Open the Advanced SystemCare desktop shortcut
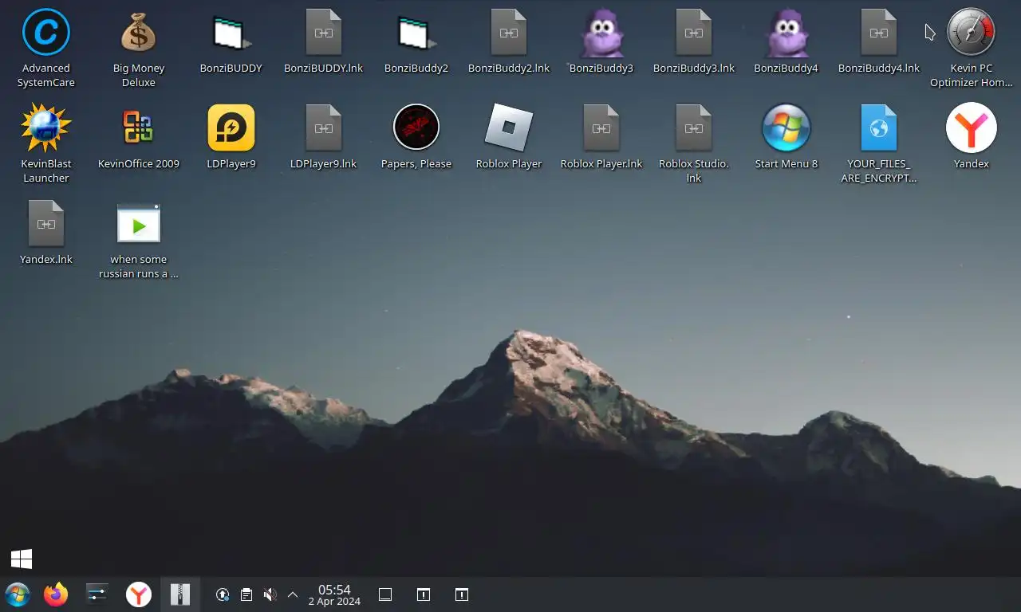Image resolution: width=1021 pixels, height=612 pixels. pyautogui.click(x=46, y=33)
